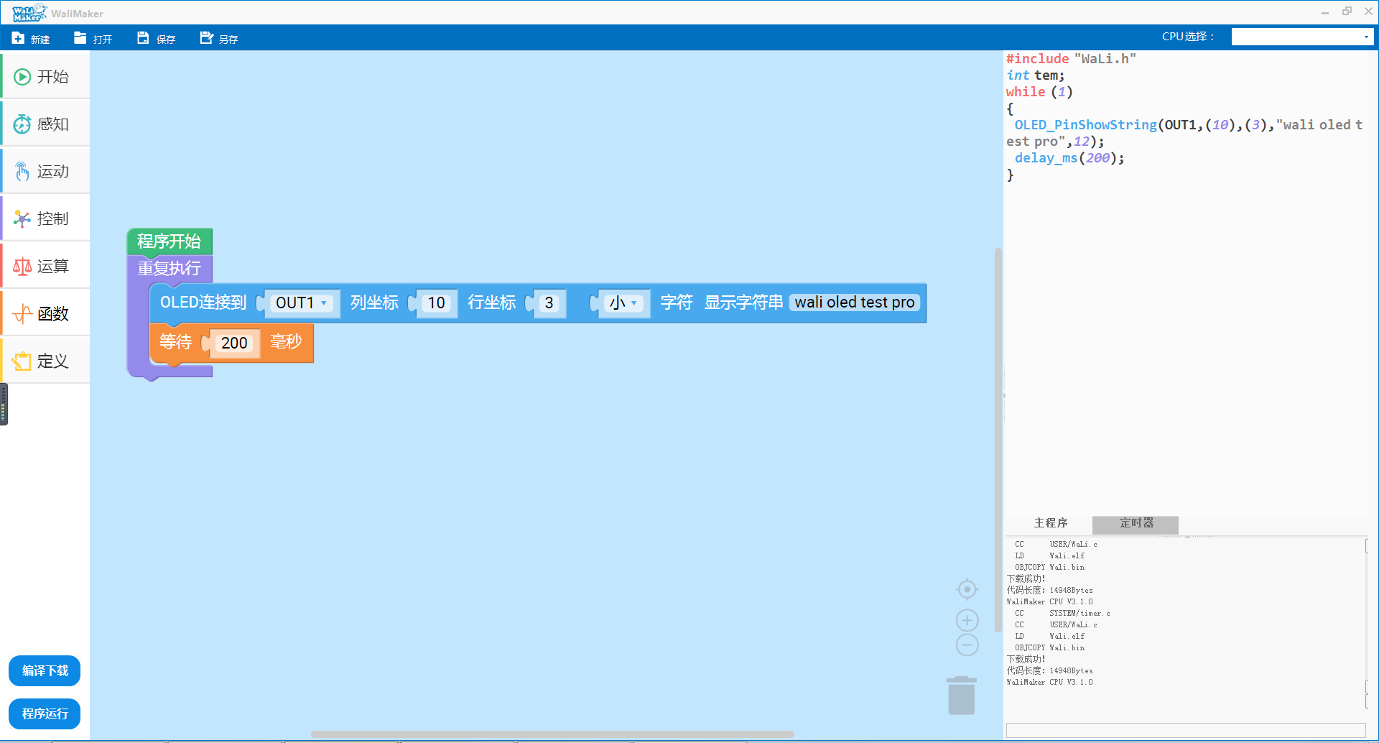This screenshot has width=1379, height=743.
Task: Zoom out on the block workspace
Action: (967, 645)
